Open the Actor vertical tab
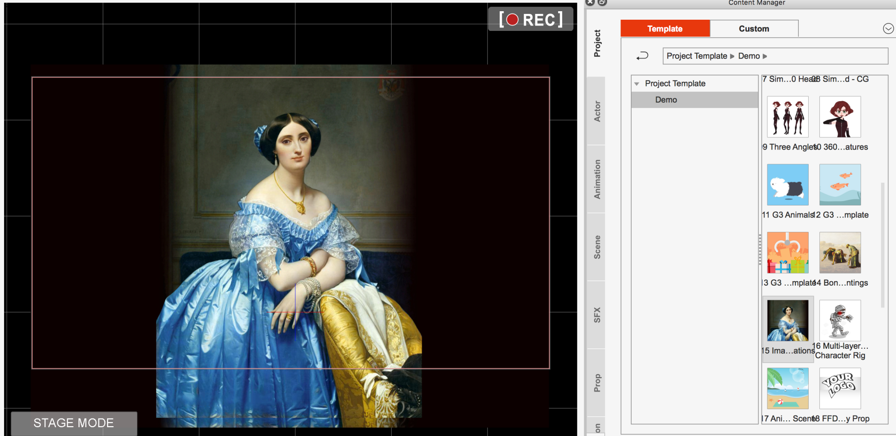The image size is (896, 436). point(597,111)
